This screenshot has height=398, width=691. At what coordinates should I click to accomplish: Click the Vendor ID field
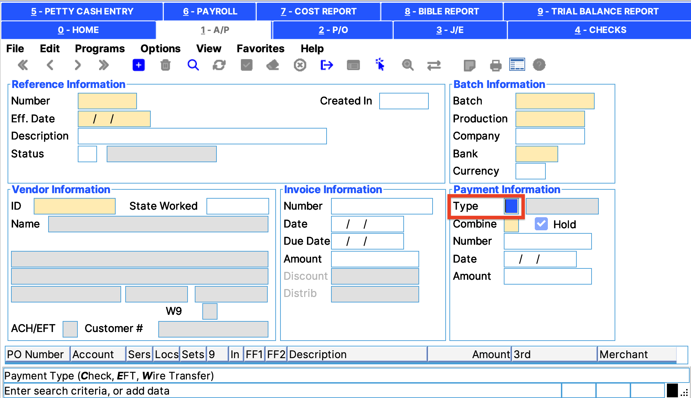[75, 206]
